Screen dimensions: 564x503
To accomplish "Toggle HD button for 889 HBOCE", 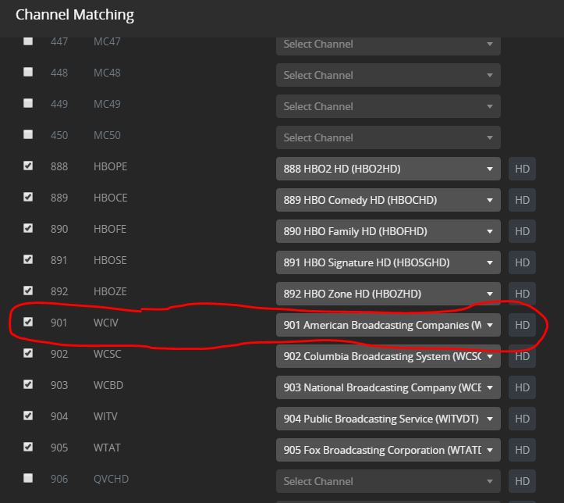I will [522, 200].
